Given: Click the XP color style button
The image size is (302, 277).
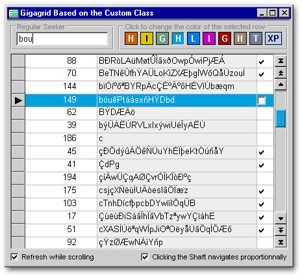Looking at the screenshot, I should coord(273,38).
